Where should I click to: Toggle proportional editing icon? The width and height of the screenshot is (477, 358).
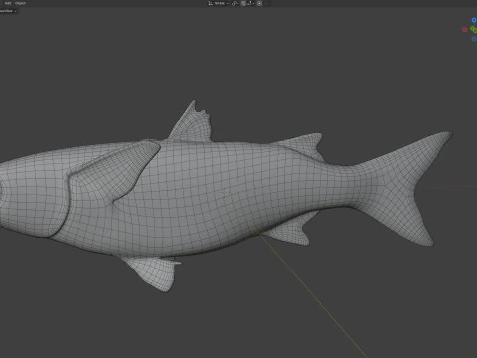pyautogui.click(x=259, y=3)
